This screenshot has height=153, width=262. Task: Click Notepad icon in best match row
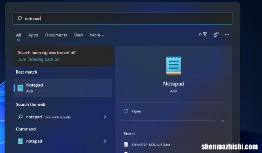[20, 88]
